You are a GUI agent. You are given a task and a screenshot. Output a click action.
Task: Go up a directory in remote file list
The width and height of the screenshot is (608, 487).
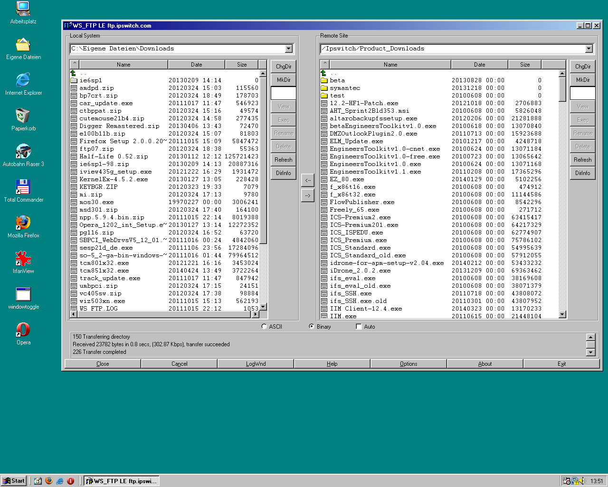click(x=323, y=73)
